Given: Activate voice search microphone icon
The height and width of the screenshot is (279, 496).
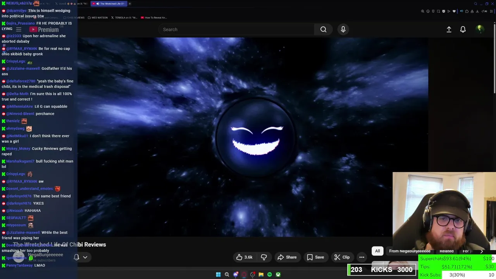Looking at the screenshot, I should tap(343, 29).
